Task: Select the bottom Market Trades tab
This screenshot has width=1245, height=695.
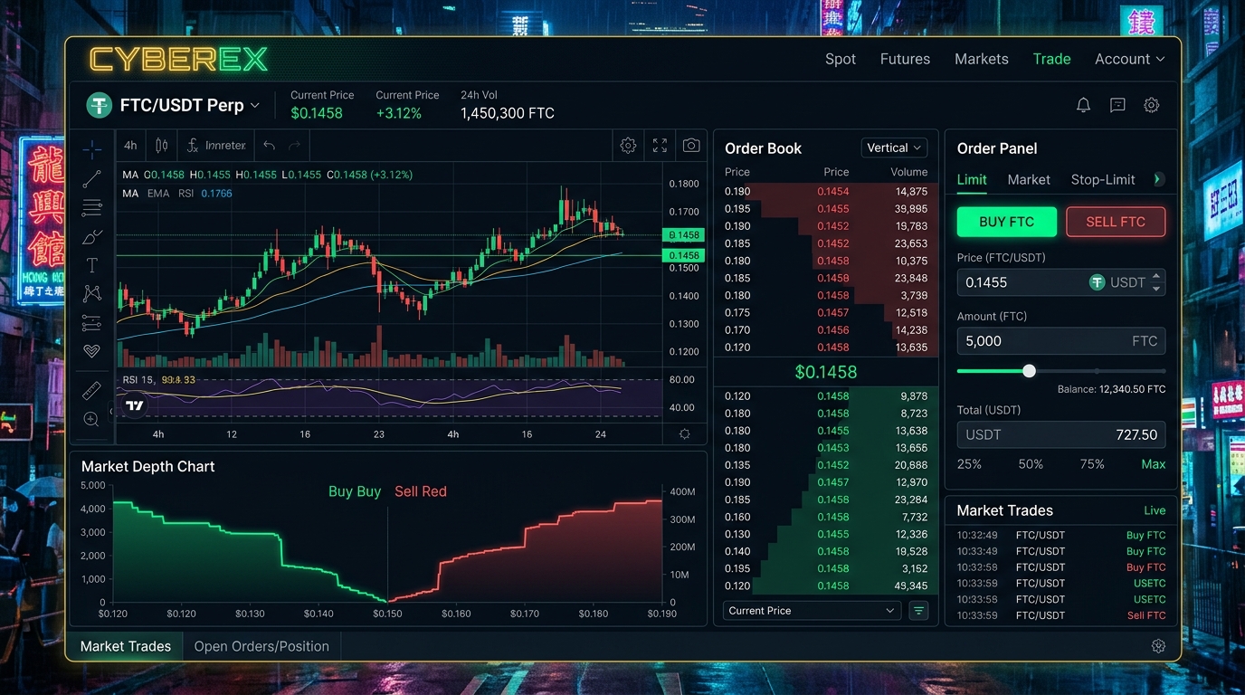Action: pyautogui.click(x=126, y=646)
